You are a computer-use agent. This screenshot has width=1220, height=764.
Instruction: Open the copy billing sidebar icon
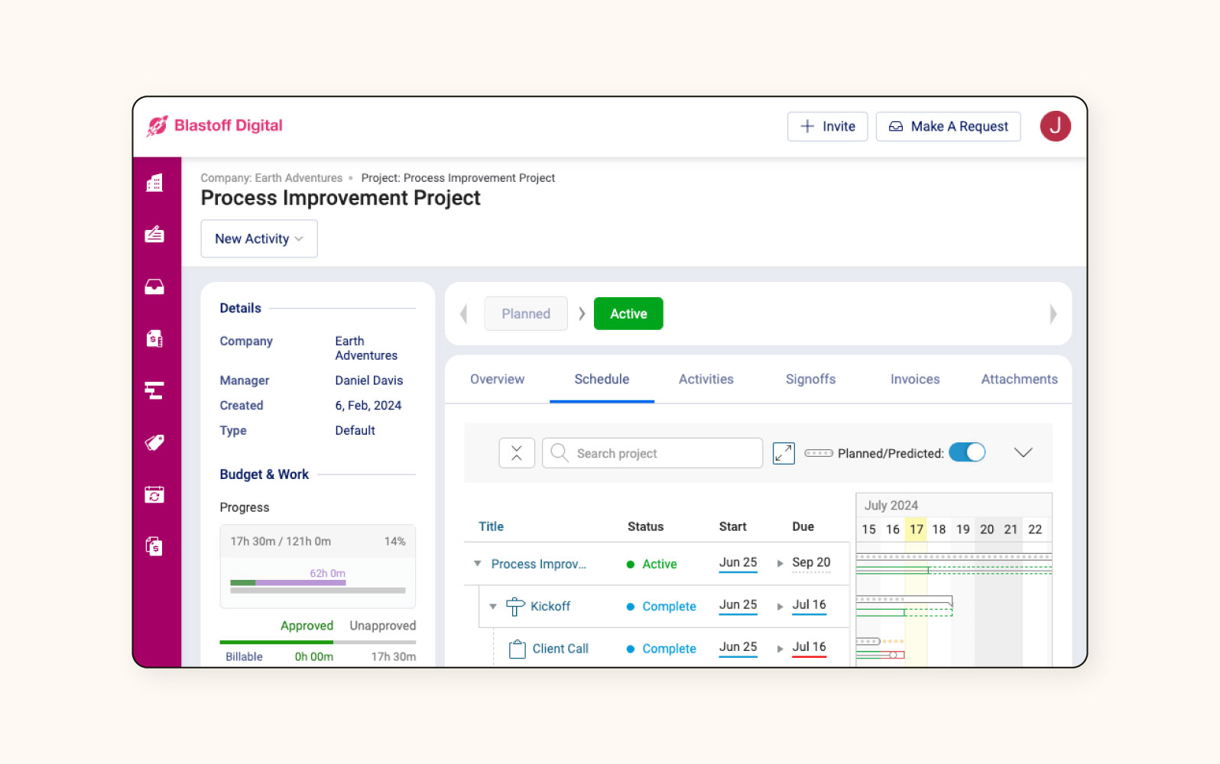[154, 546]
